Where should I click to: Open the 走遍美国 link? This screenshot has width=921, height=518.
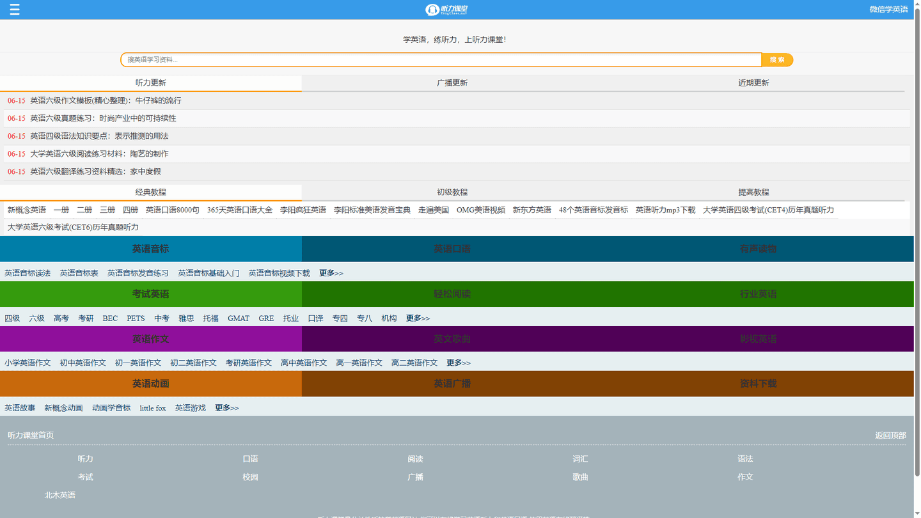[x=434, y=210]
